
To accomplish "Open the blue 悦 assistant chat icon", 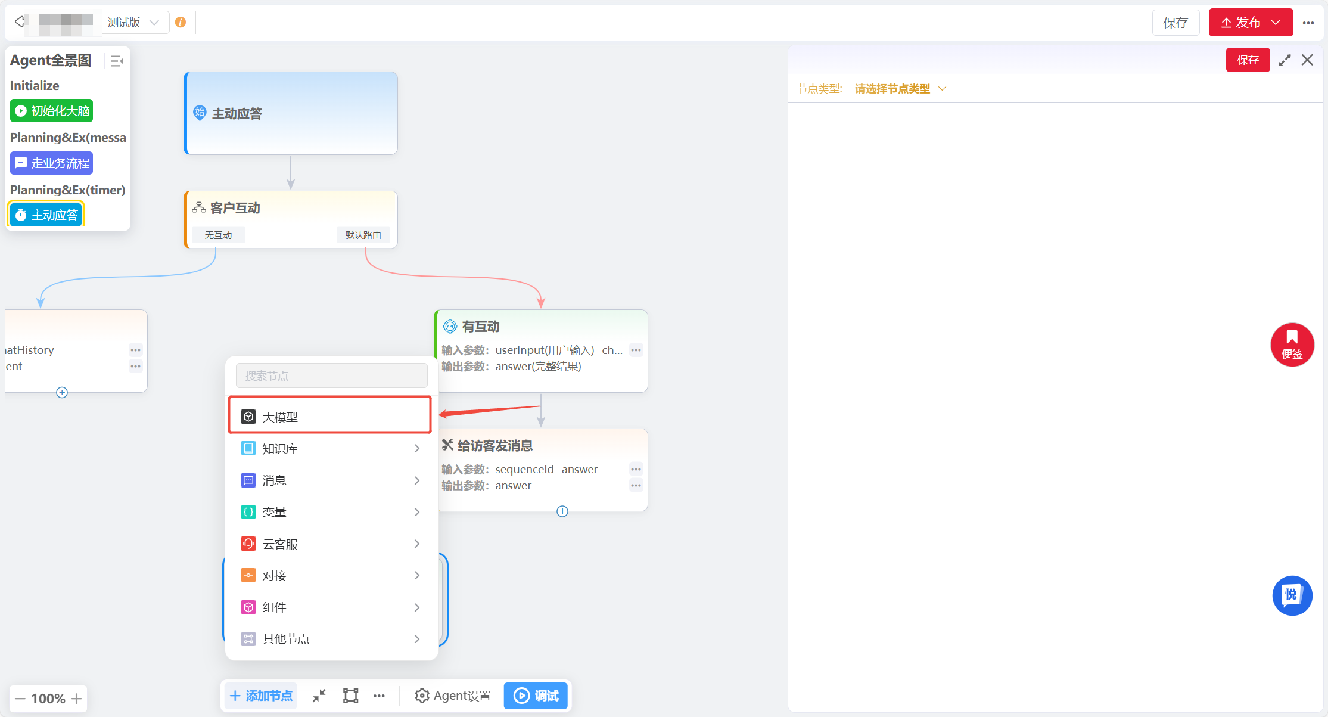I will click(x=1292, y=595).
